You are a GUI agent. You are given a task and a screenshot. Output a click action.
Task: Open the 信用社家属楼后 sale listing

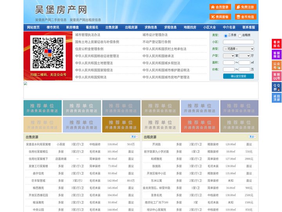[38, 152]
